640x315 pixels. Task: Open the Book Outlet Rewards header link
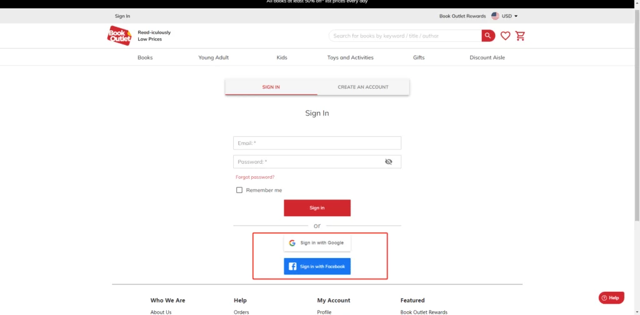tap(462, 16)
